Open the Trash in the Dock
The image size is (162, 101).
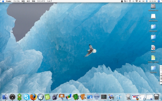157,97
